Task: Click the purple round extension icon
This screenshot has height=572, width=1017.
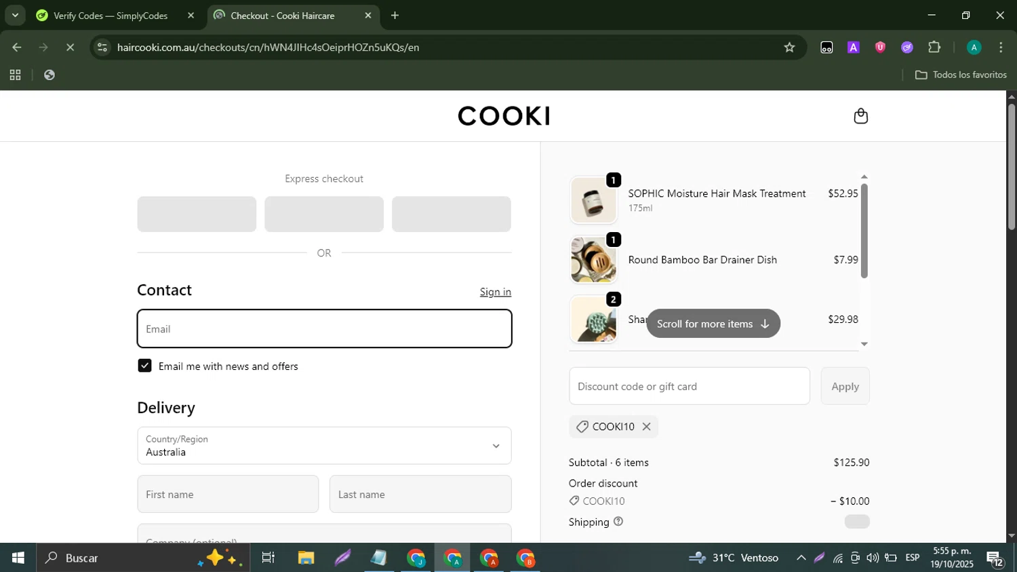Action: (907, 47)
